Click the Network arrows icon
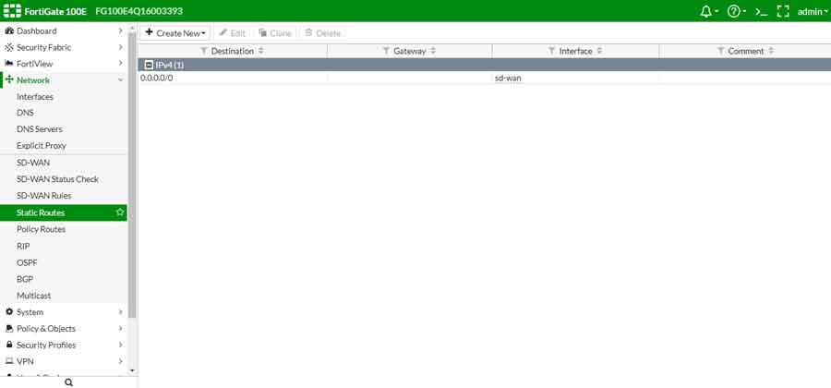Viewport: 831px width, 388px height. (x=9, y=80)
